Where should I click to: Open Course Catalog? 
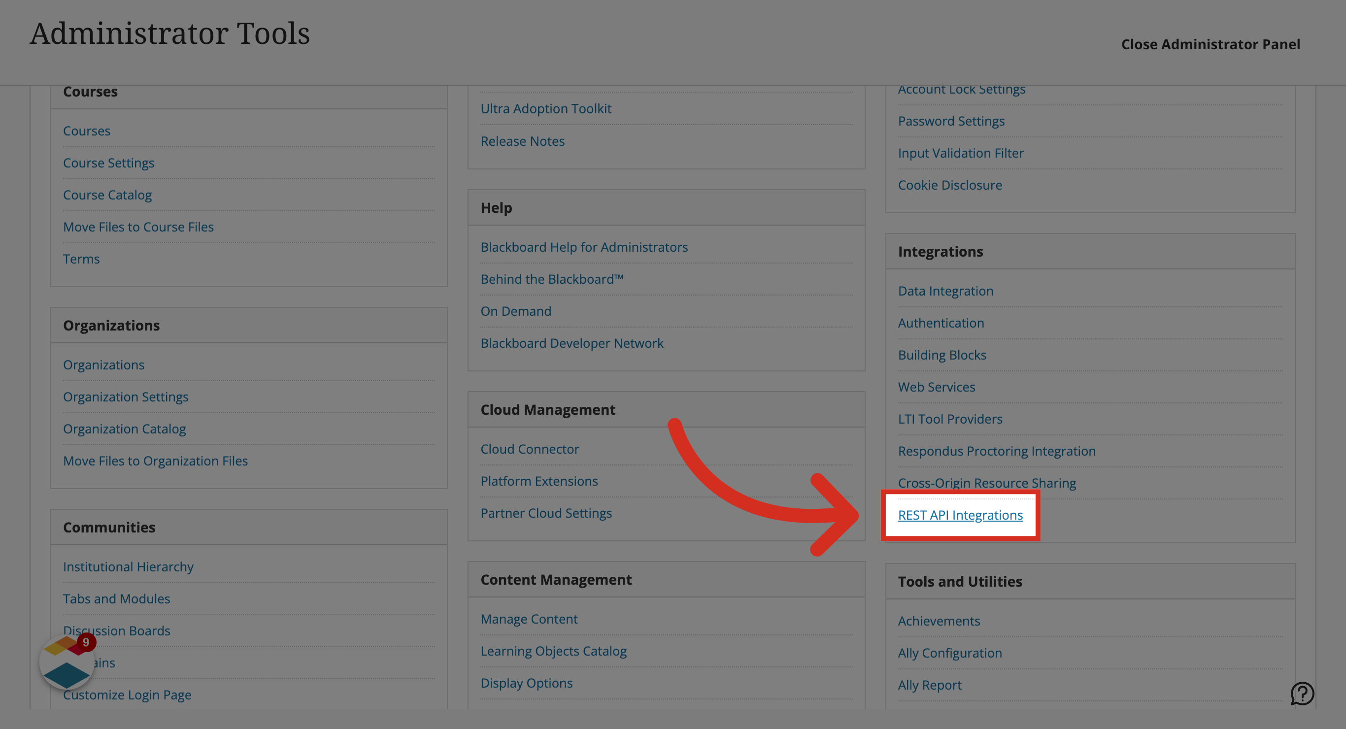107,195
